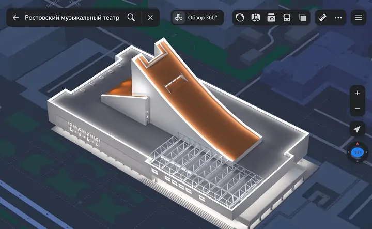
Task: Select the ruler measurement tool
Action: click(x=323, y=18)
